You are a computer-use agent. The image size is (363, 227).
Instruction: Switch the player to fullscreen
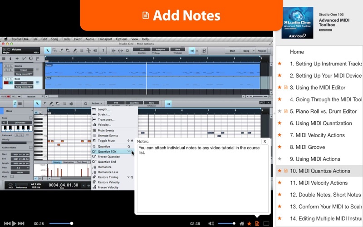pyautogui.click(x=266, y=223)
